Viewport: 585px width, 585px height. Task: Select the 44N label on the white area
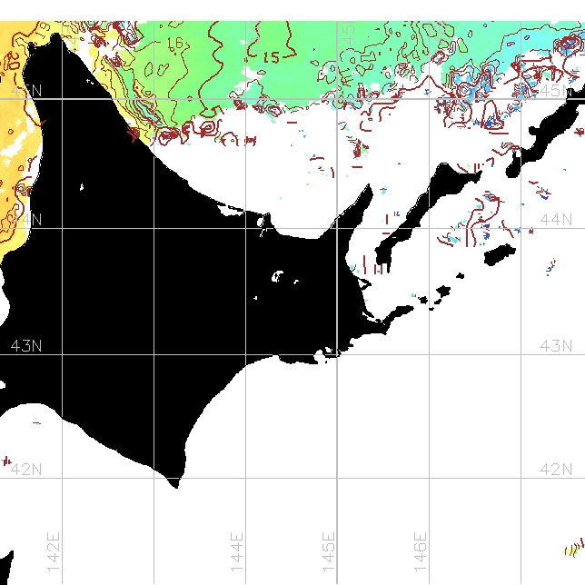point(556,220)
